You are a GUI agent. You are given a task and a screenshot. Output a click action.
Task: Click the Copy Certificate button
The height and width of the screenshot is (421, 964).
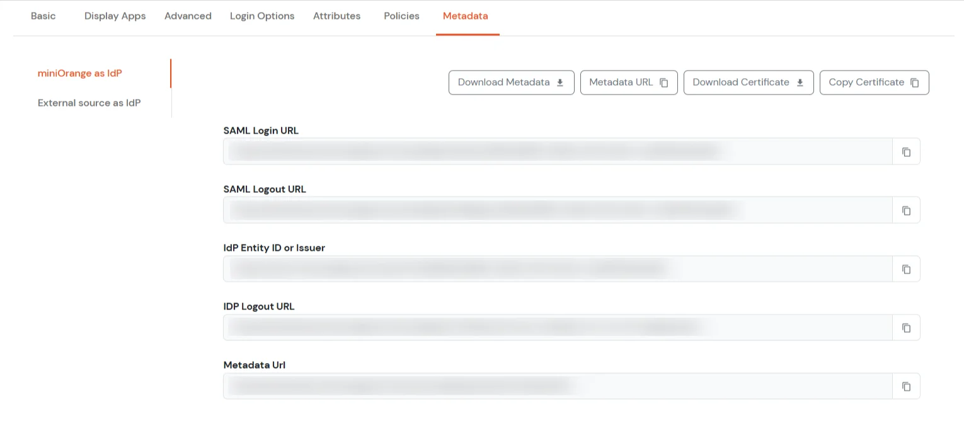click(875, 82)
